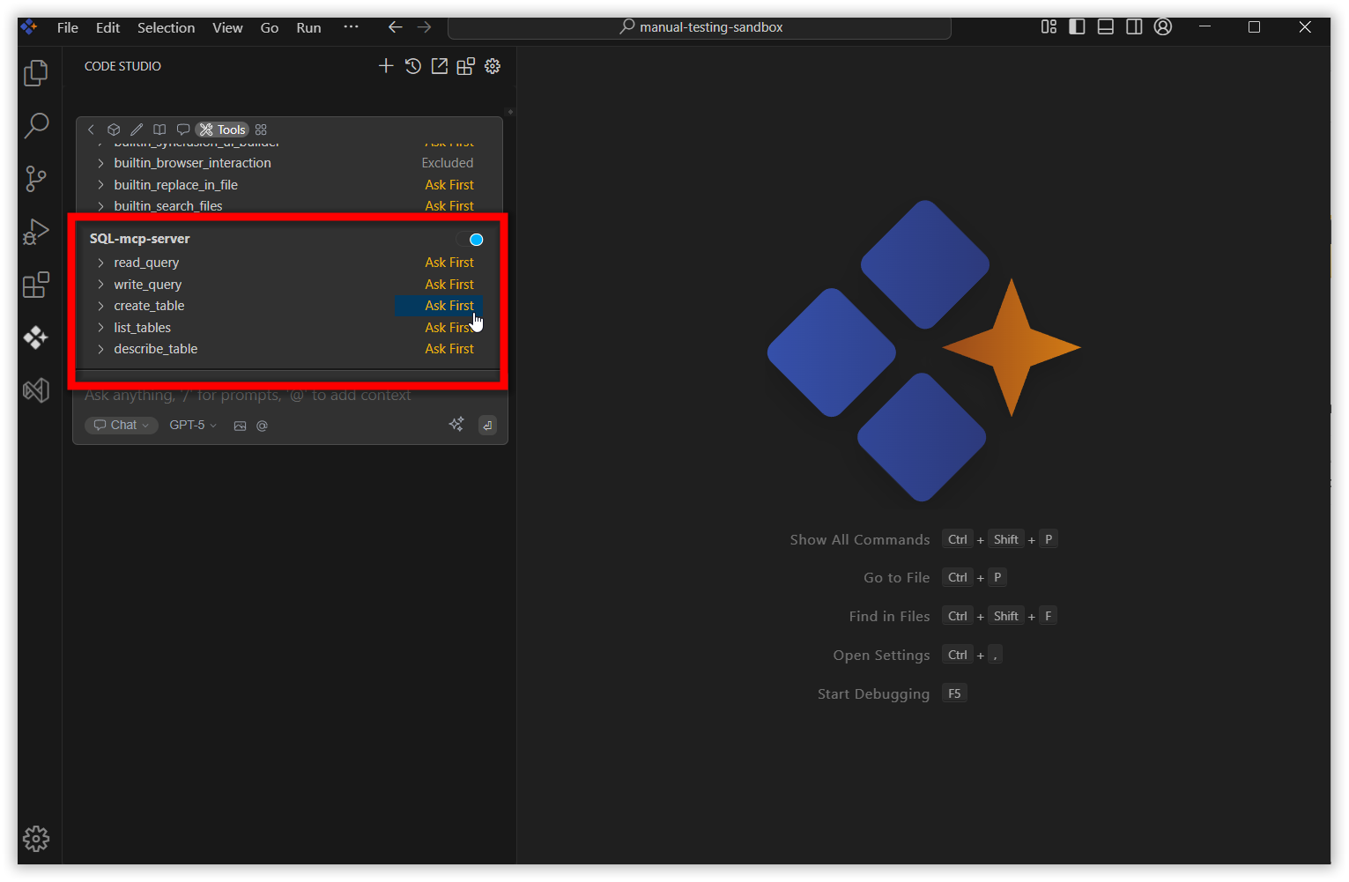
Task: Open the File menu
Action: 68,28
